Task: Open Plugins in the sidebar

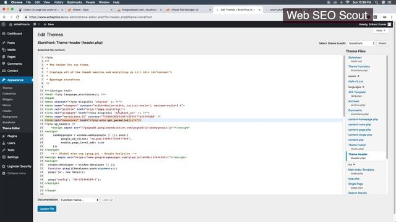Action: [12, 136]
